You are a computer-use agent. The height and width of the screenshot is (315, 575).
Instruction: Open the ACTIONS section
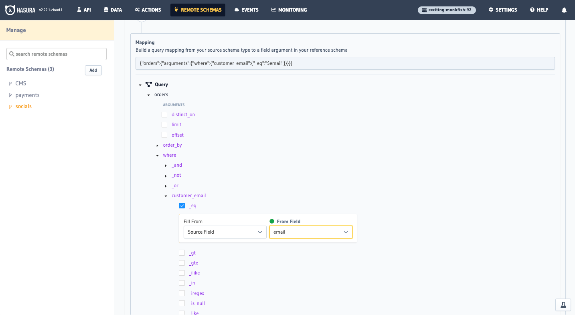148,10
